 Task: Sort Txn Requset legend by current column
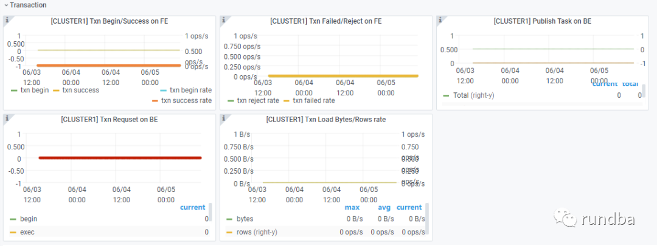pyautogui.click(x=192, y=207)
